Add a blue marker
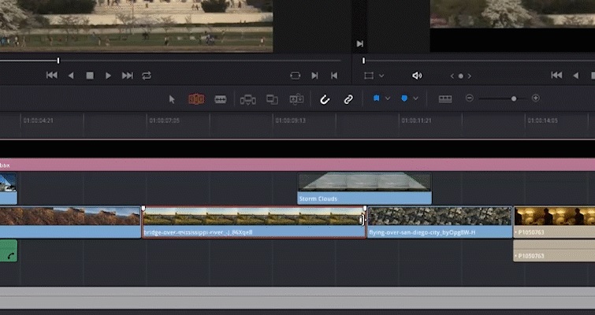 coord(404,98)
